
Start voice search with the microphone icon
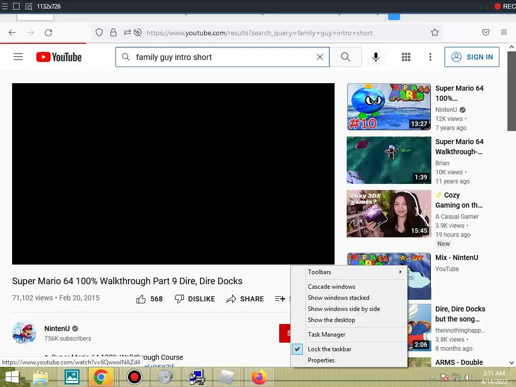pyautogui.click(x=375, y=57)
